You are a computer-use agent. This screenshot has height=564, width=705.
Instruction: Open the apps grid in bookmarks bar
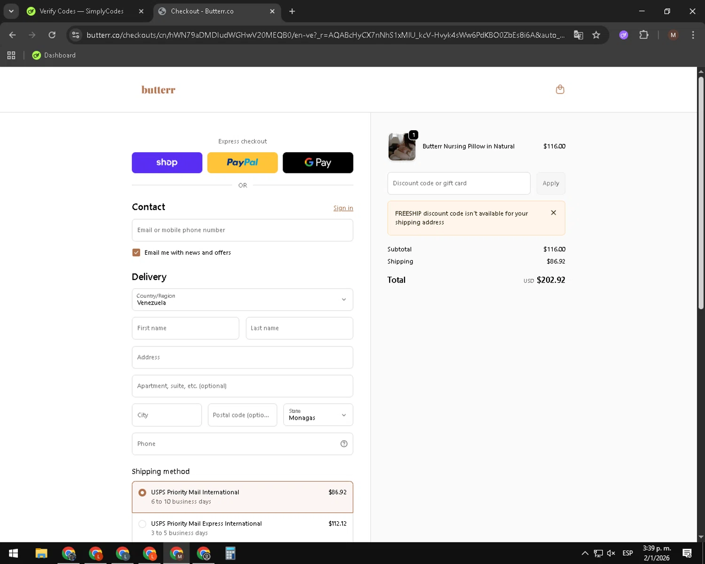(11, 55)
